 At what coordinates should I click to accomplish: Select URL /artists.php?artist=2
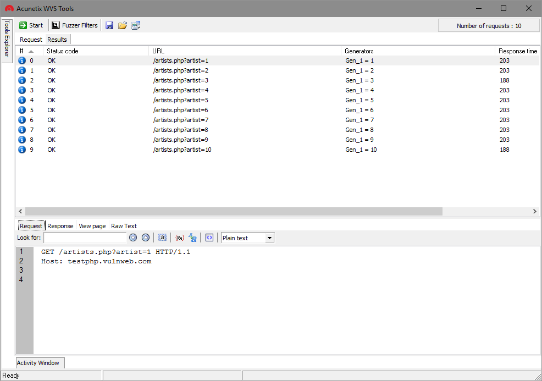[x=181, y=70]
